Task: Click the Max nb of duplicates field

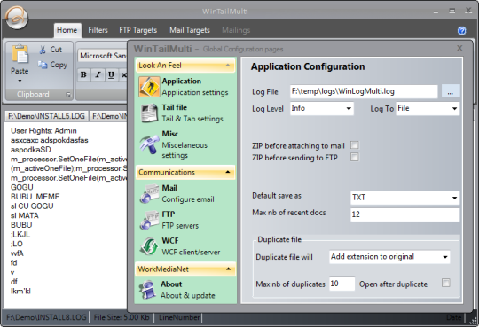Action: coord(342,284)
